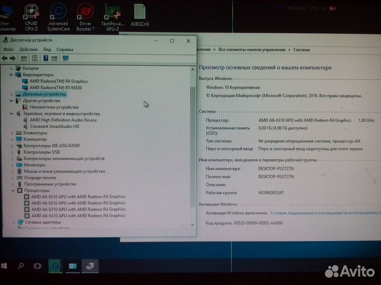Expand Контроллеры IDE ATA/ATAPI node
This screenshot has height=285, width=381.
(x=12, y=146)
